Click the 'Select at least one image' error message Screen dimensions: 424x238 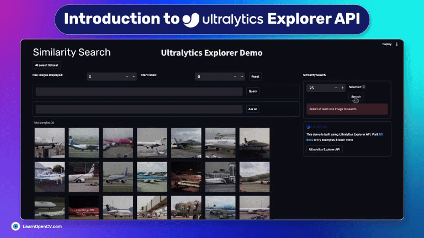347,109
